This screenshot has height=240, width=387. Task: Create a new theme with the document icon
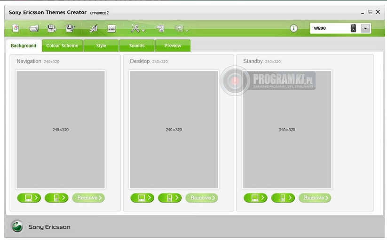[x=16, y=28]
